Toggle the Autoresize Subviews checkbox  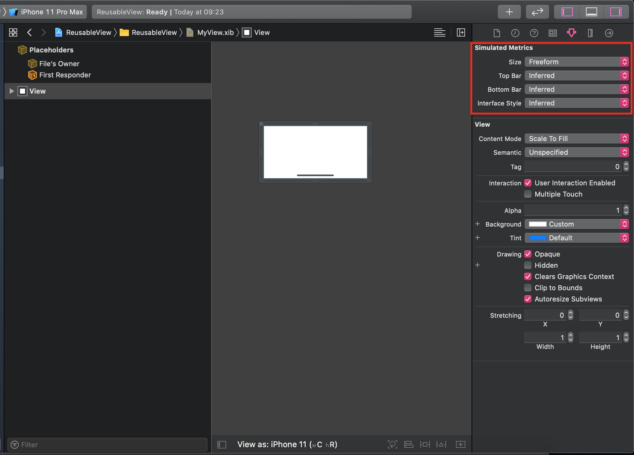click(528, 299)
